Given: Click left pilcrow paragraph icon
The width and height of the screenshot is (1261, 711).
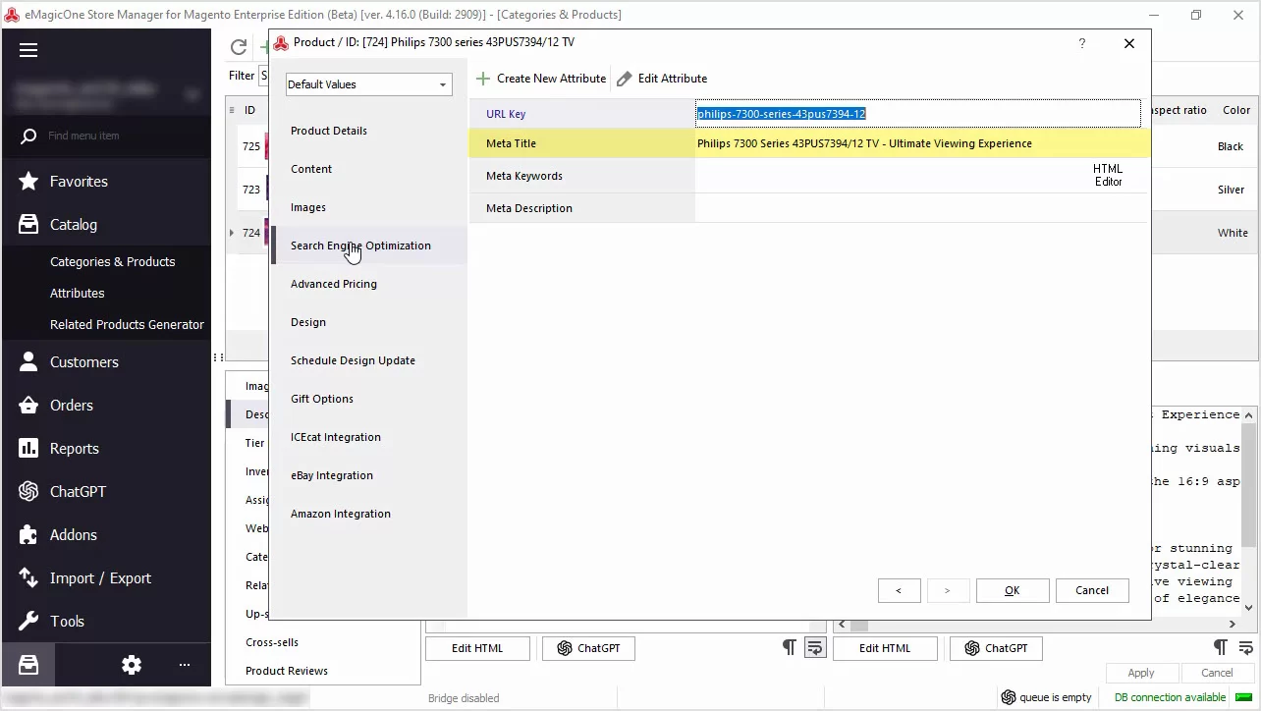Looking at the screenshot, I should click(789, 647).
